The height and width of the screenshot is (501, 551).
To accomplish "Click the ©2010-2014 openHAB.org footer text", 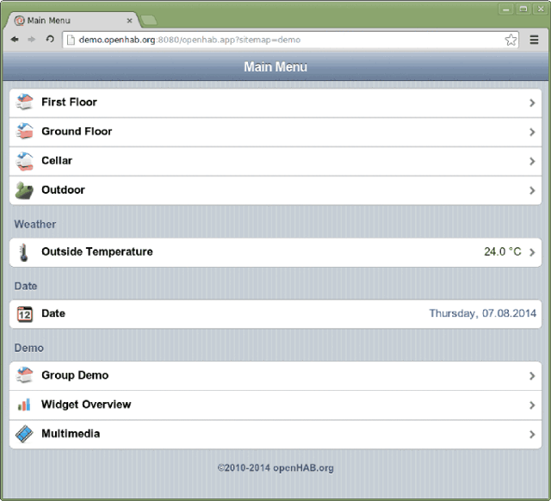I will 275,468.
